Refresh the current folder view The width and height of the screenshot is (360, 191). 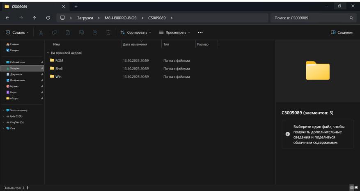tap(48, 18)
